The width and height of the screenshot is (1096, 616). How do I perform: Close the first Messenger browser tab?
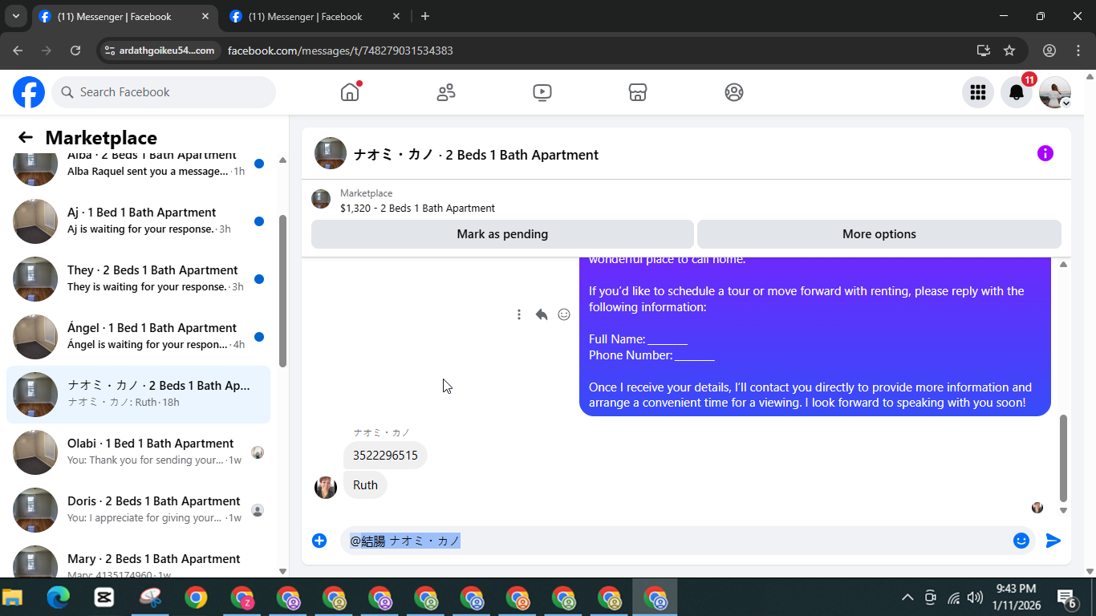[205, 17]
